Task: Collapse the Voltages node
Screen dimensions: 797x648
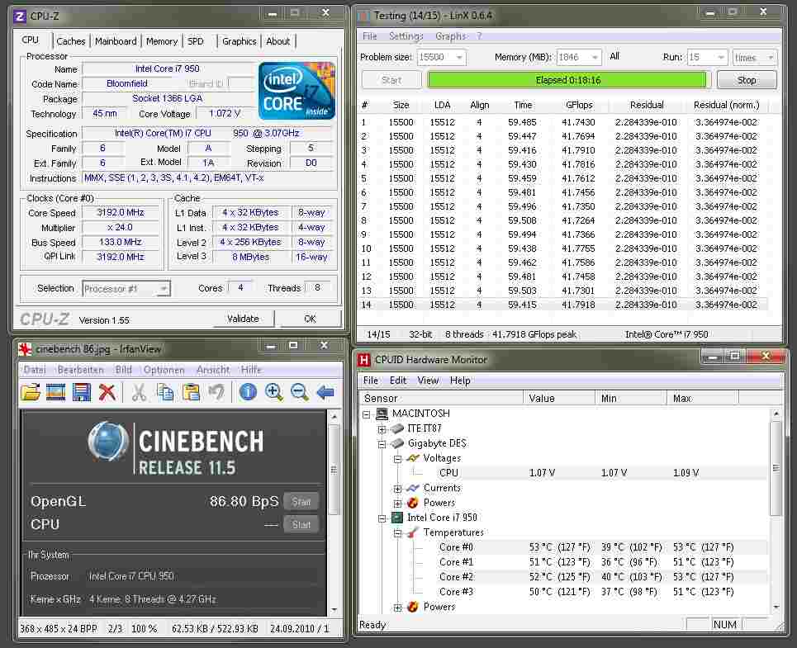Action: (x=398, y=459)
